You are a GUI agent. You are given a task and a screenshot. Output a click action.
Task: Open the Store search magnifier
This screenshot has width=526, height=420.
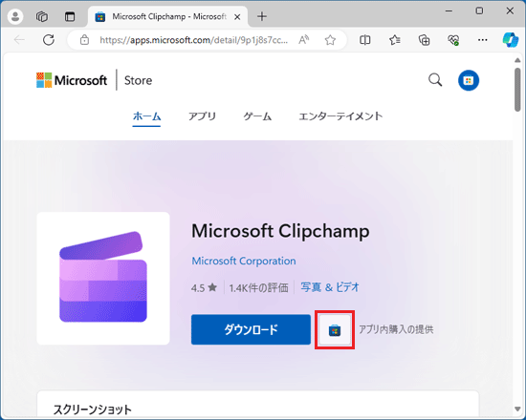point(435,80)
